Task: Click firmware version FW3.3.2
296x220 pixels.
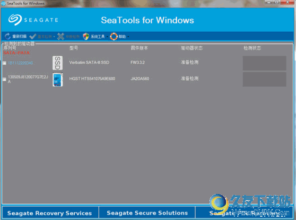Action: pyautogui.click(x=138, y=62)
